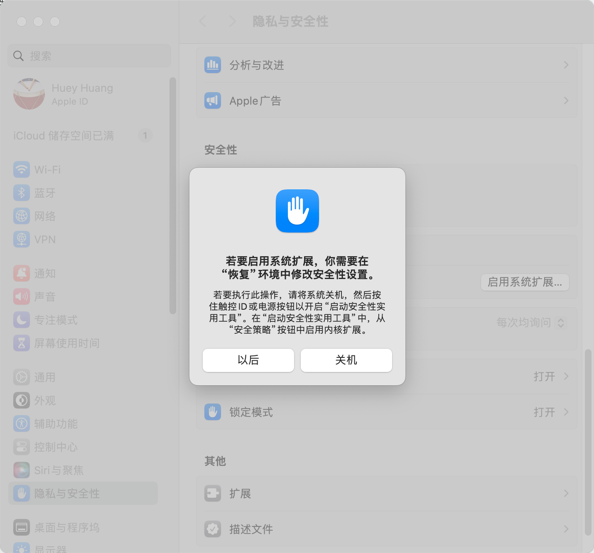
Task: Select 辅助功能 in the sidebar
Action: tap(83, 423)
